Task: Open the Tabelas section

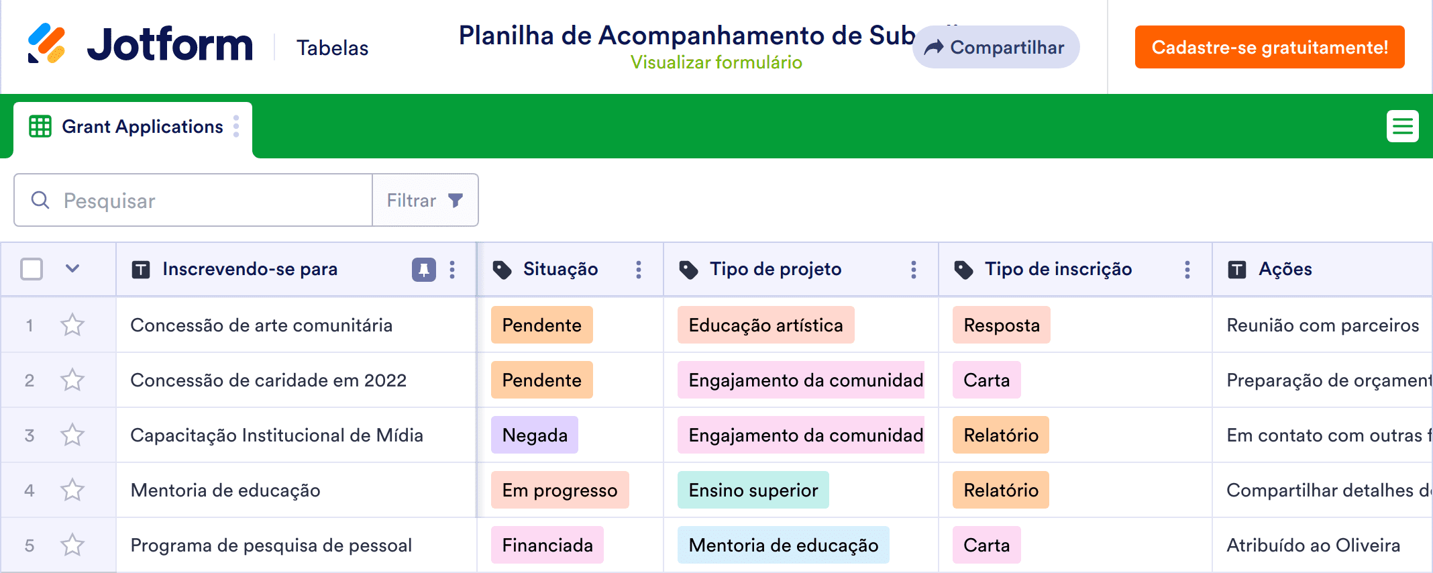Action: 332,48
